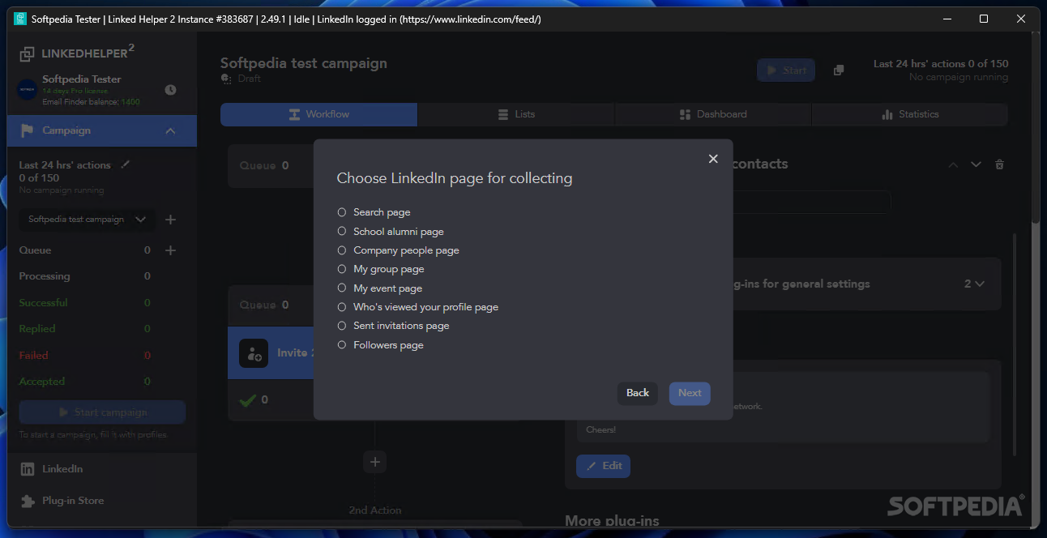Image resolution: width=1047 pixels, height=538 pixels.
Task: Click the Start button at top
Action: coord(786,70)
